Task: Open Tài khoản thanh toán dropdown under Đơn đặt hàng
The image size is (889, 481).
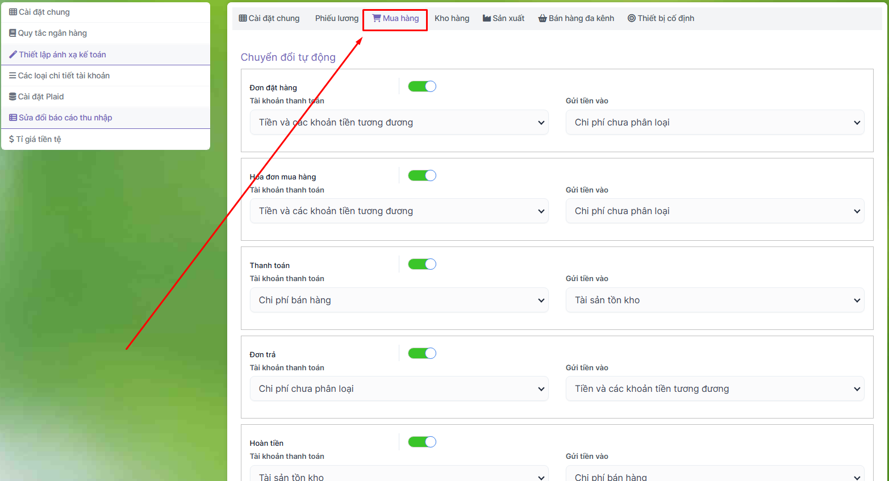Action: pos(399,123)
